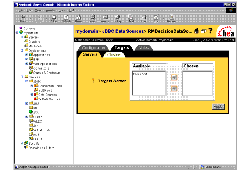Expand the EJB tree node
The height and width of the screenshot is (173, 239).
(27, 59)
